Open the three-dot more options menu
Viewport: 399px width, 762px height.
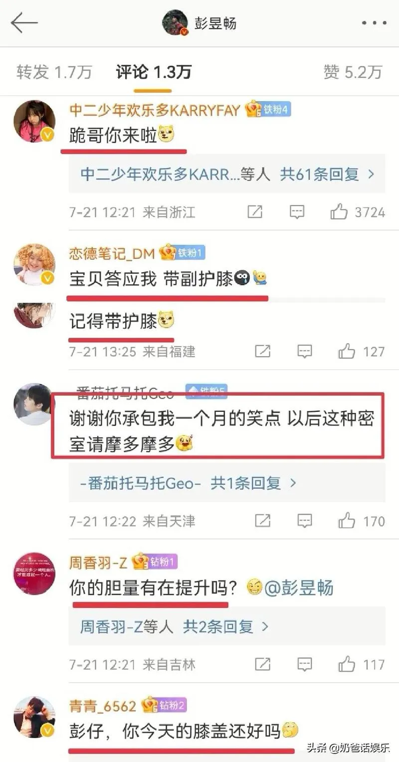[374, 23]
